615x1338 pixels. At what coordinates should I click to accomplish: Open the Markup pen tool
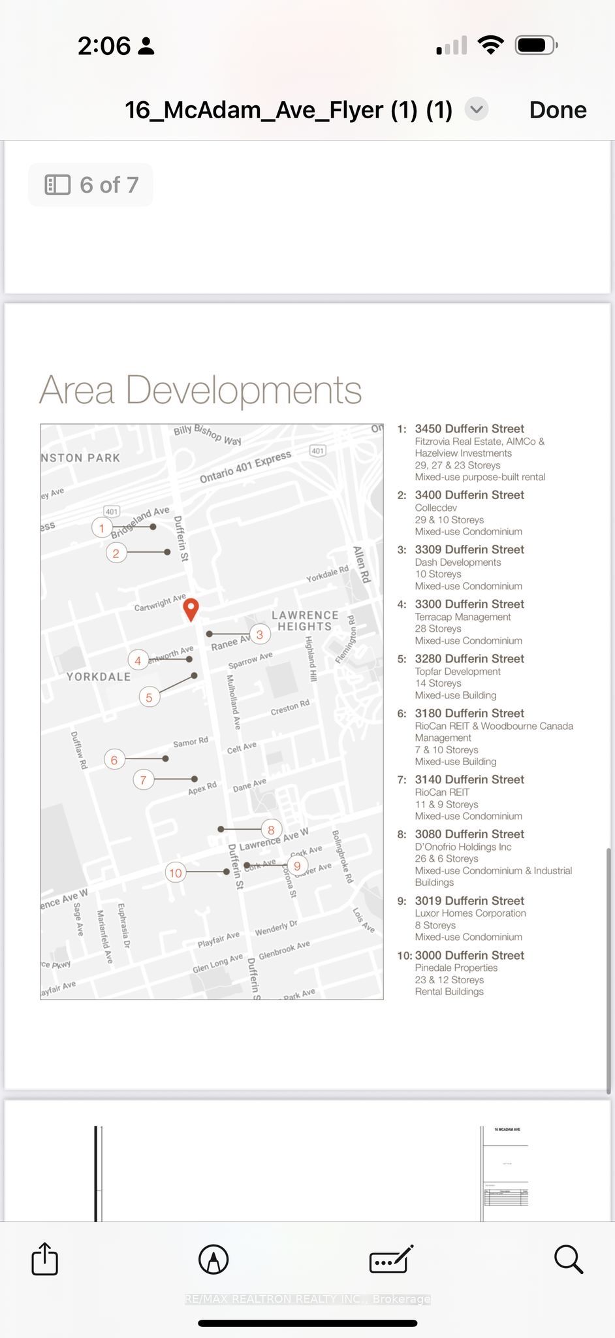point(213,1259)
